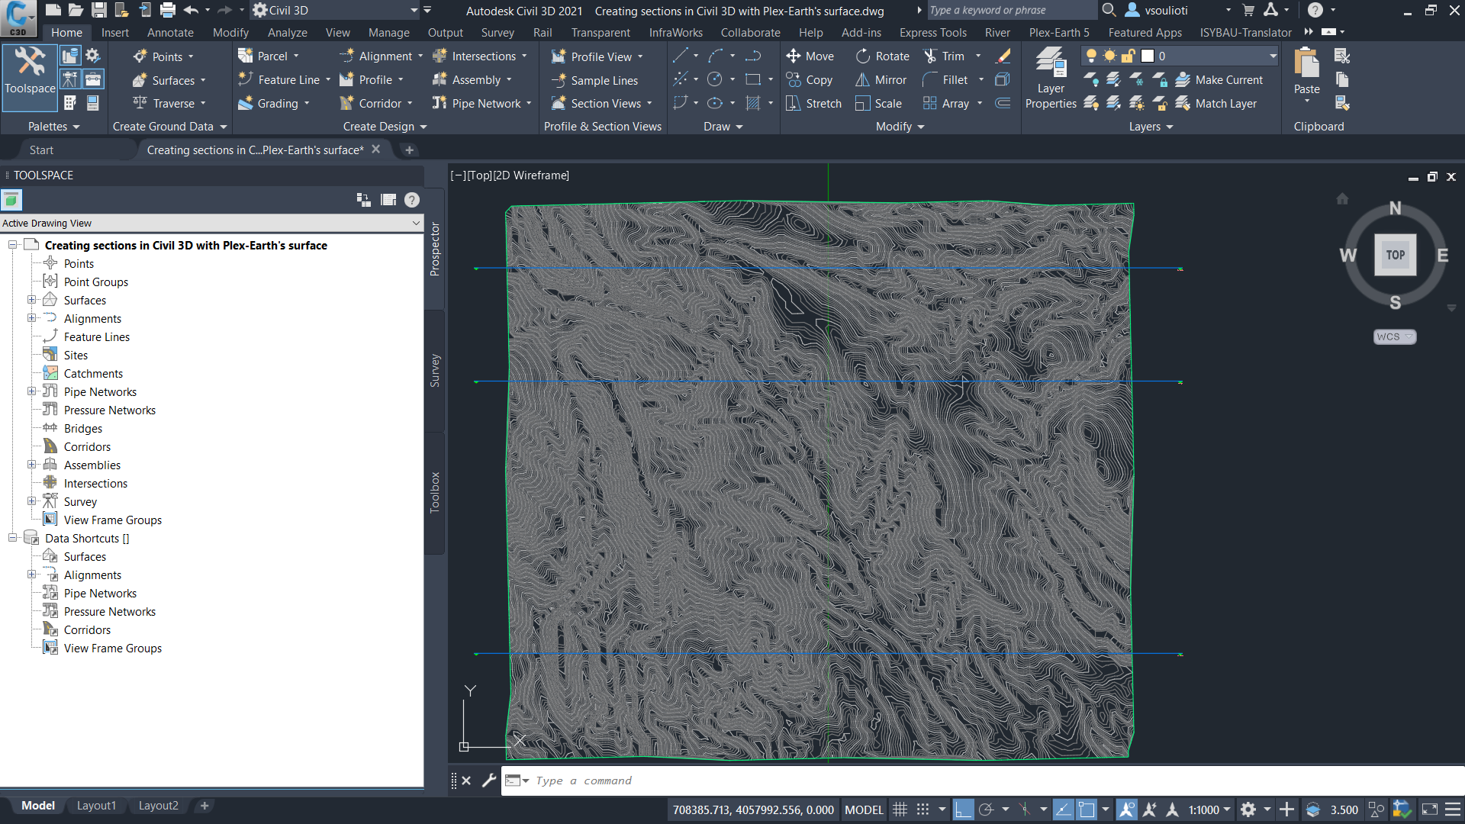Click the Make Current layer button

tap(1219, 79)
